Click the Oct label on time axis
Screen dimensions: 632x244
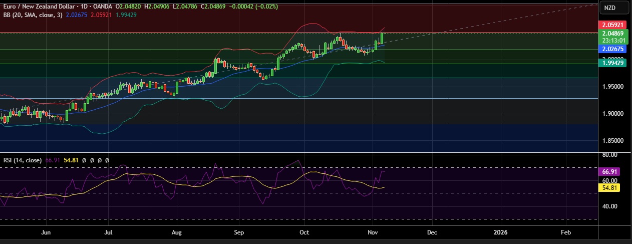coord(303,232)
